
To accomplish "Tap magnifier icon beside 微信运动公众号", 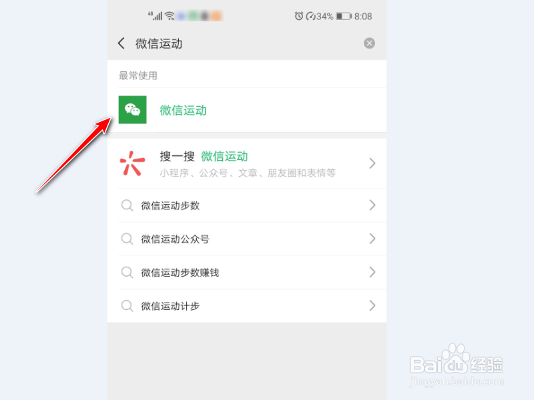I will pyautogui.click(x=127, y=239).
